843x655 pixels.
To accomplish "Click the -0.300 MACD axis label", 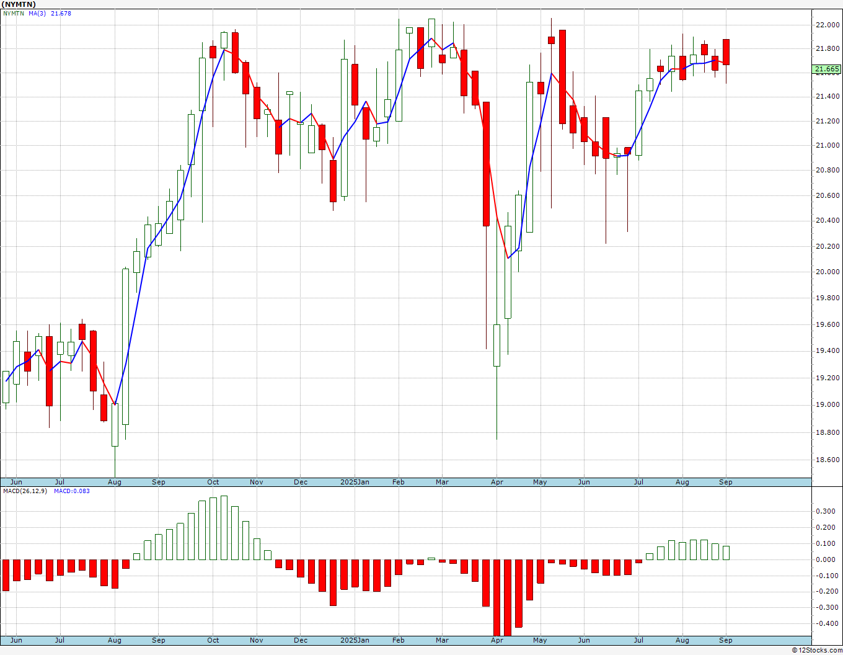I will [828, 607].
